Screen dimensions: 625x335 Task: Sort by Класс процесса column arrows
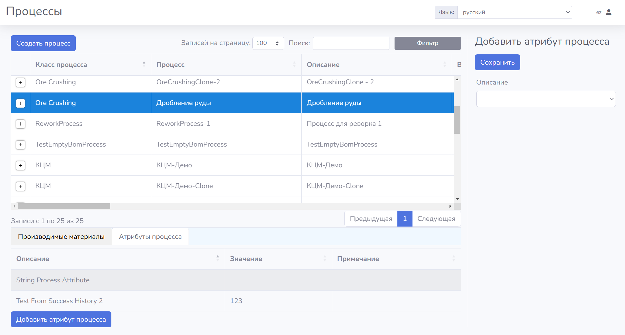[x=144, y=65]
